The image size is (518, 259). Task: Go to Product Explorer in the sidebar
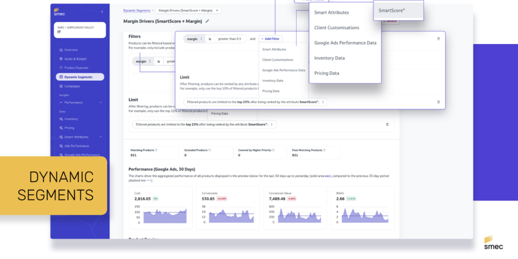[x=76, y=68]
